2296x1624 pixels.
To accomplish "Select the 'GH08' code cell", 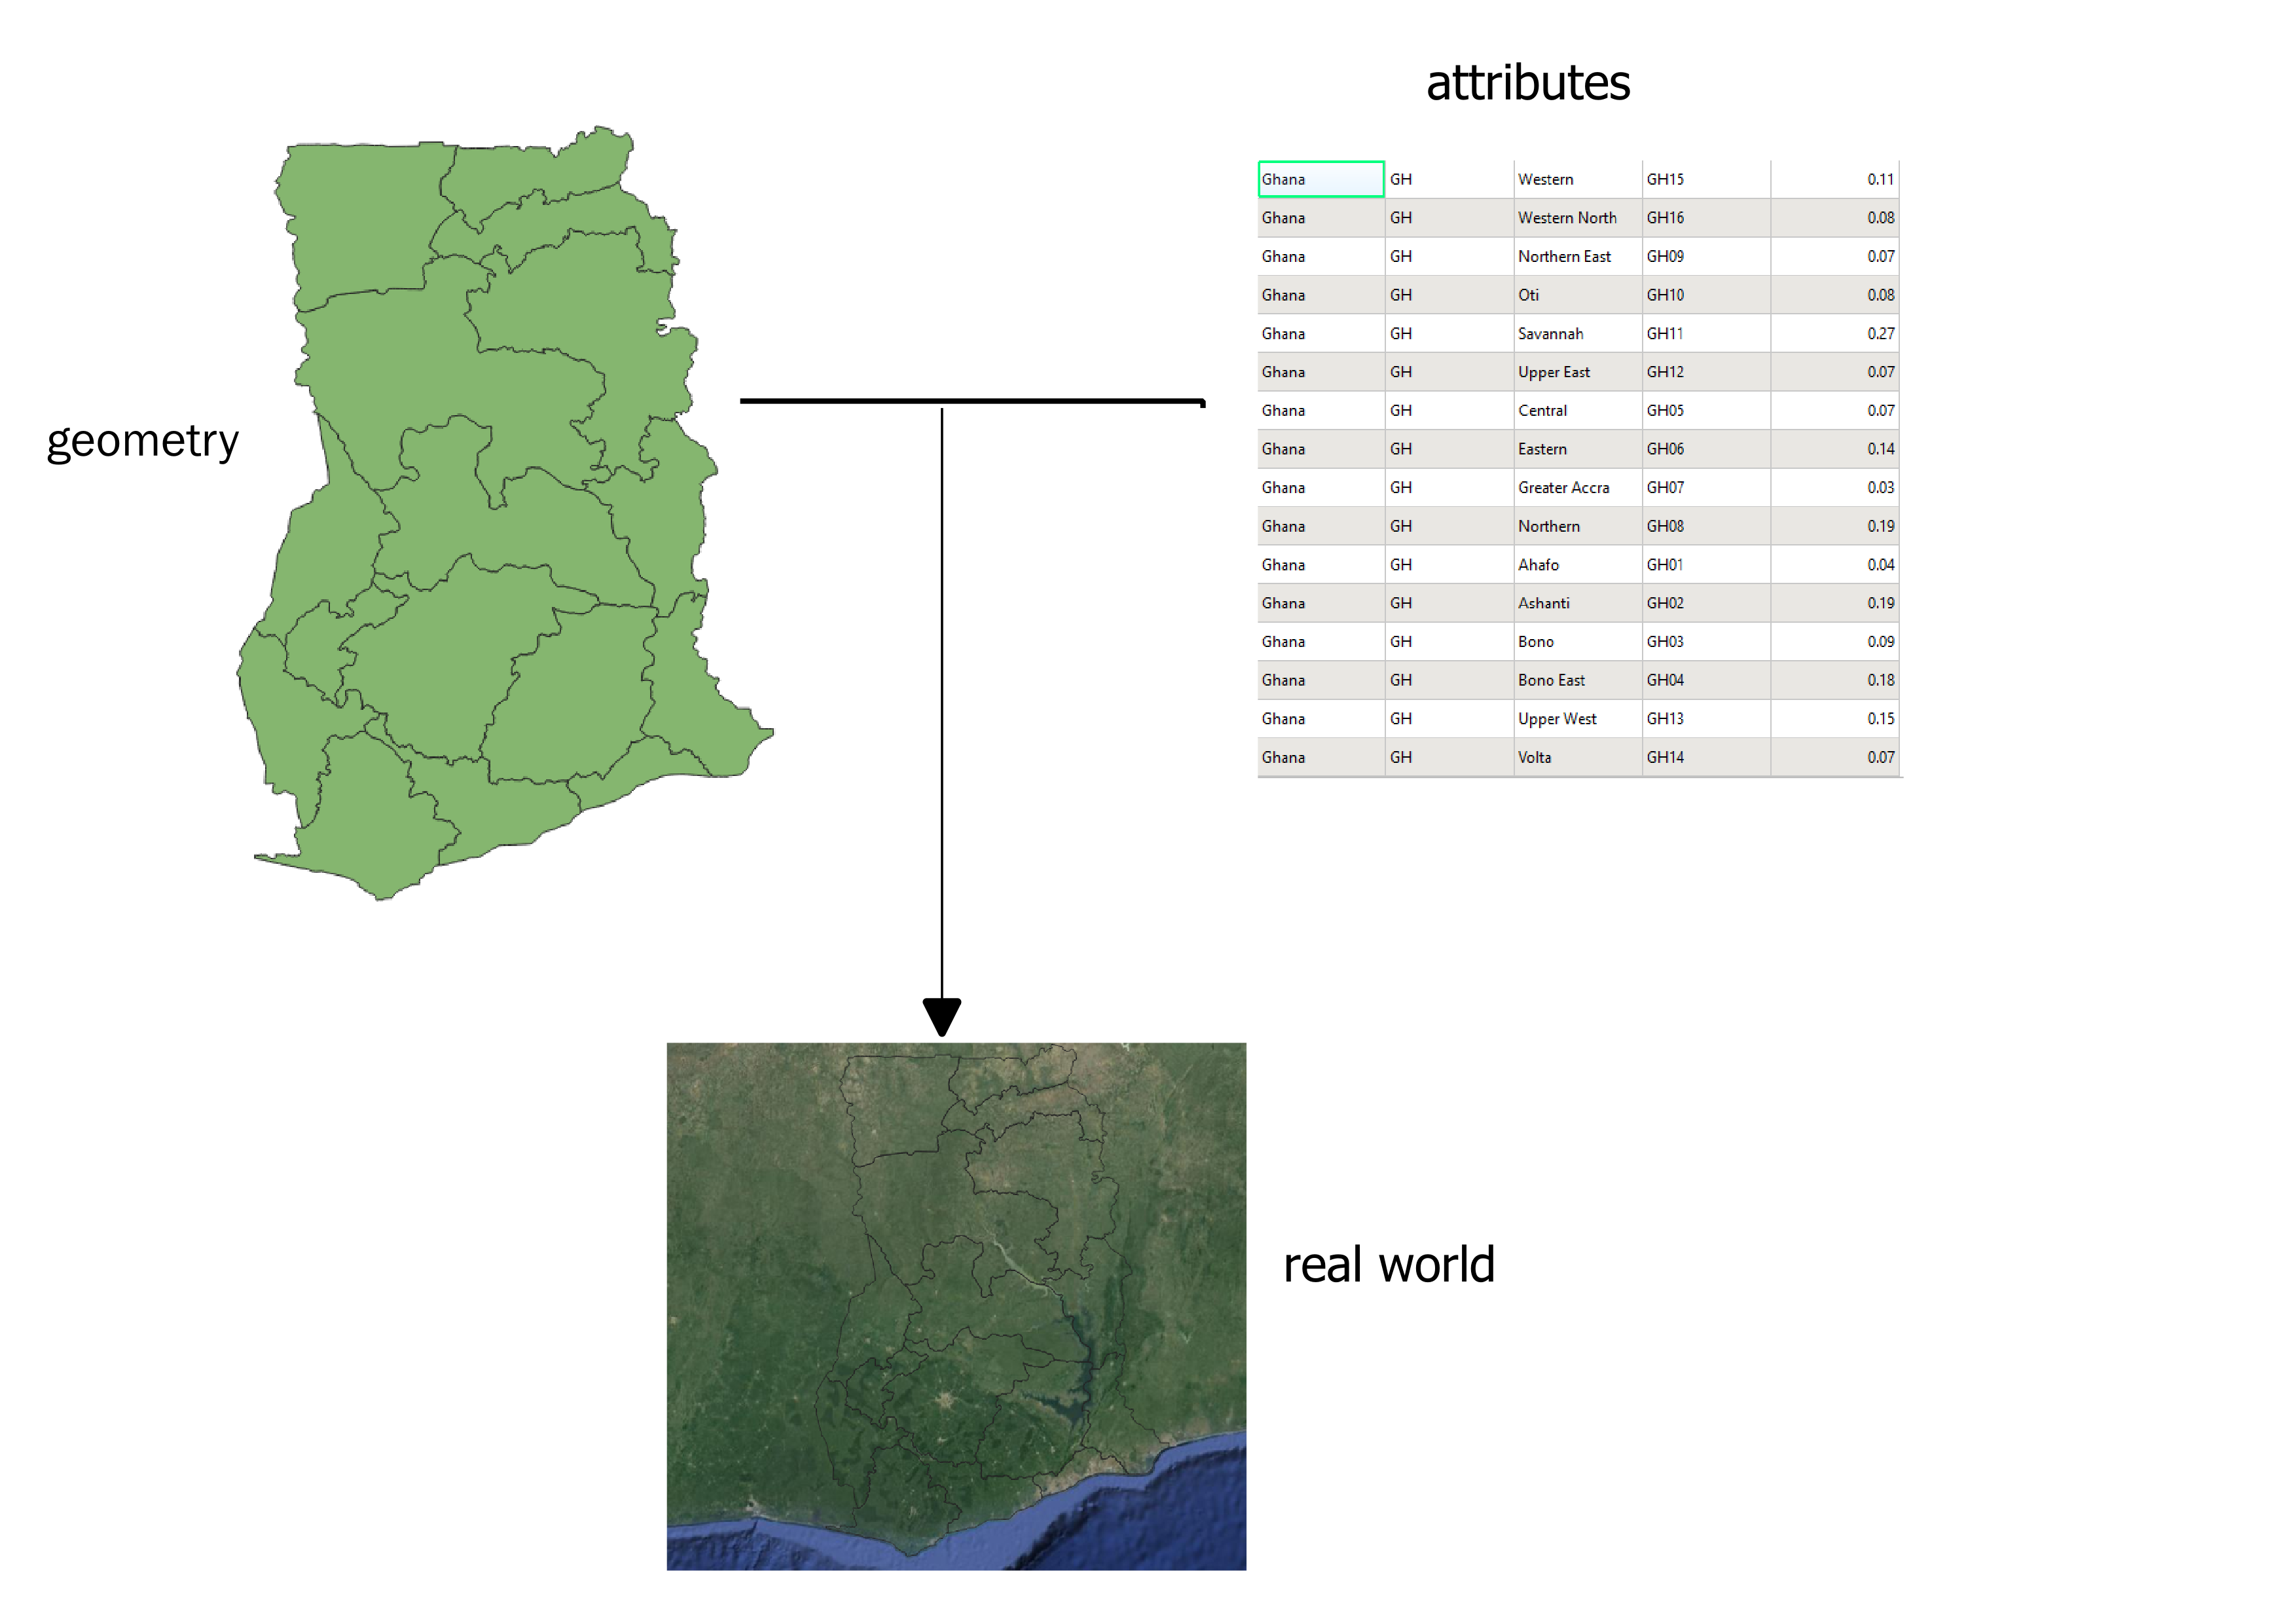I will [1706, 526].
